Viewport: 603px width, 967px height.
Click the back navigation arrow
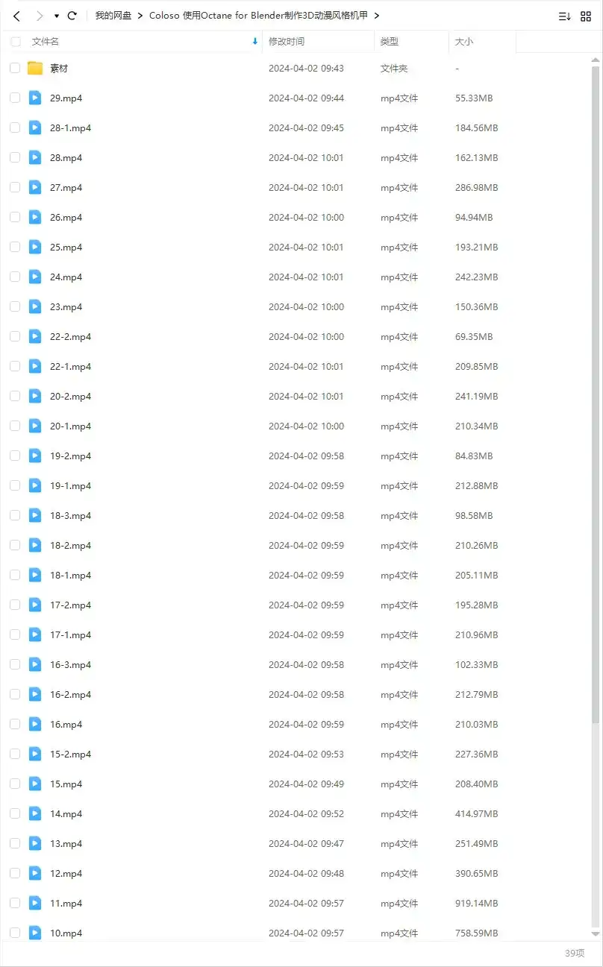click(x=16, y=16)
